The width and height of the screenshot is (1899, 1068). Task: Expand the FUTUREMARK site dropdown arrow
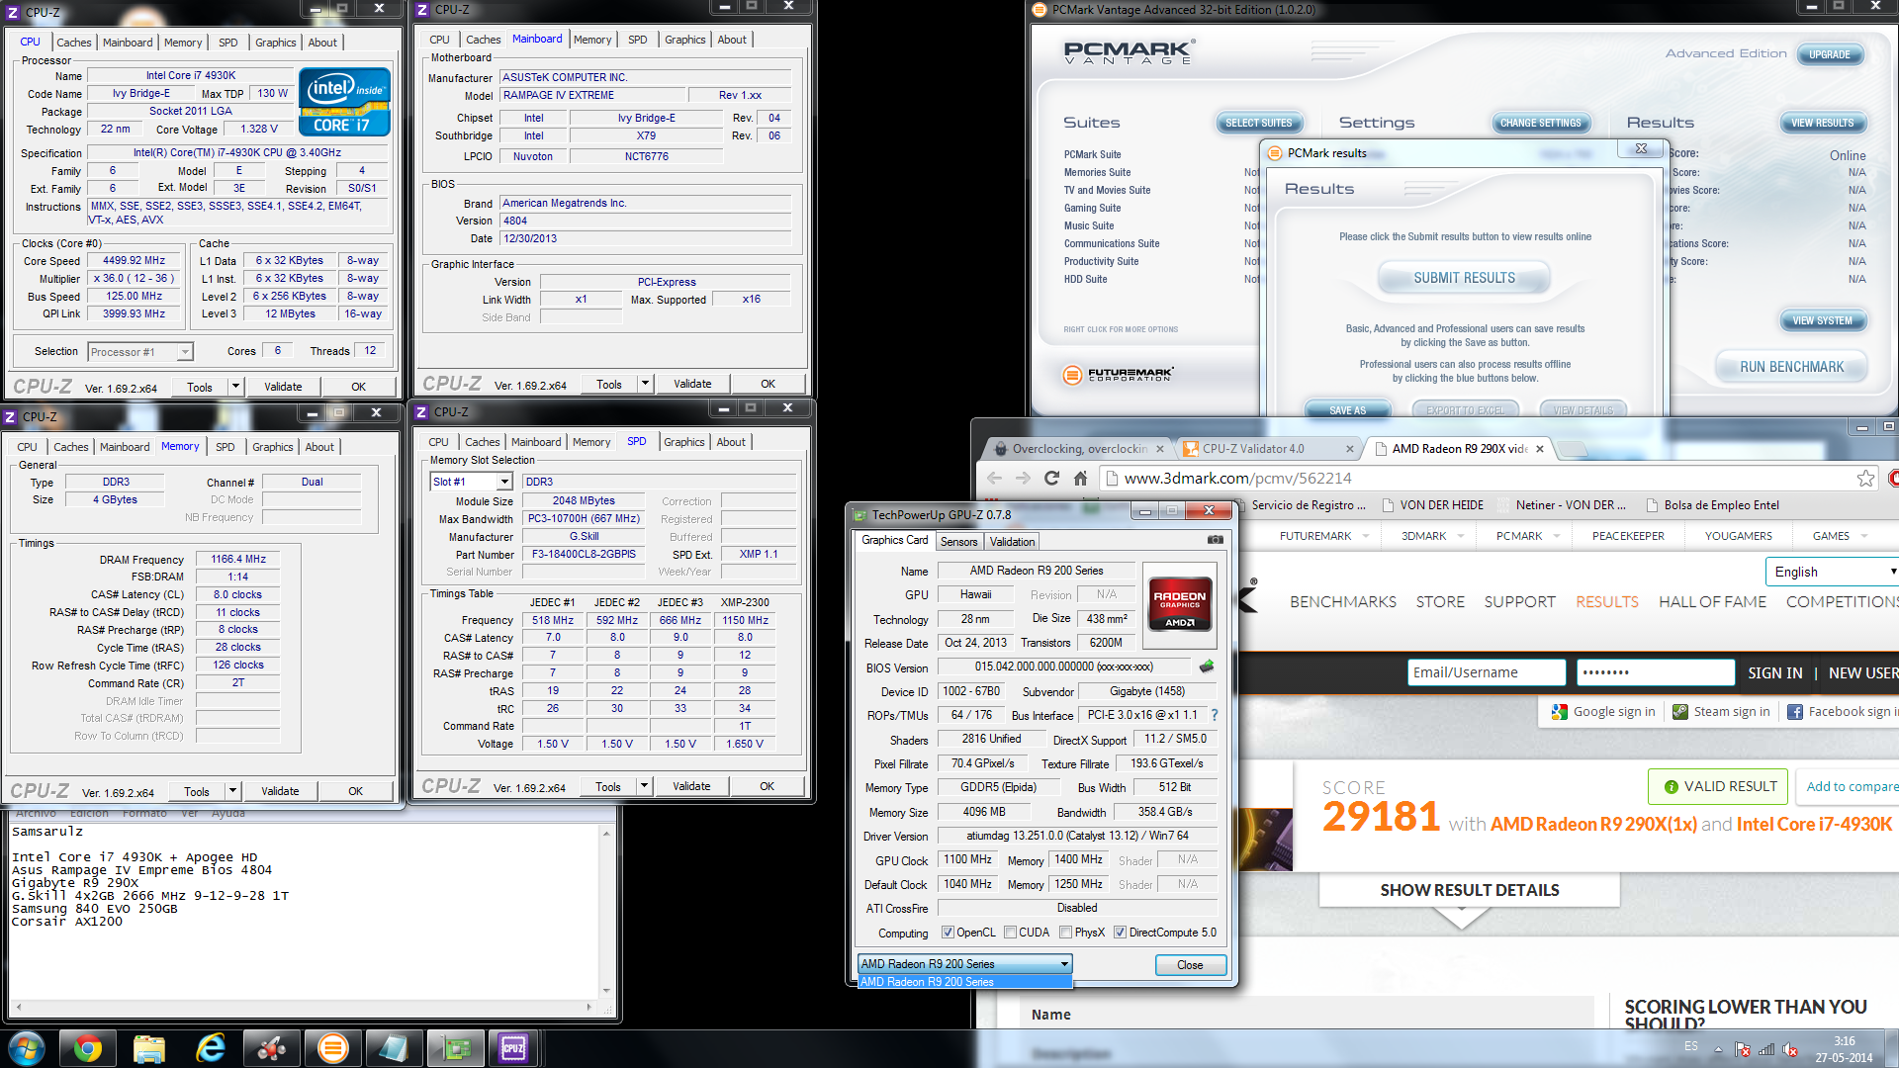click(1366, 536)
